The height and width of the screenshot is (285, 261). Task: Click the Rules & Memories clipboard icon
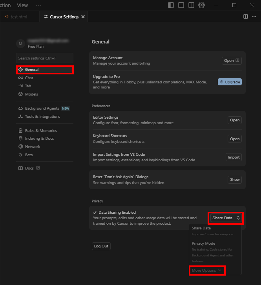(20, 130)
